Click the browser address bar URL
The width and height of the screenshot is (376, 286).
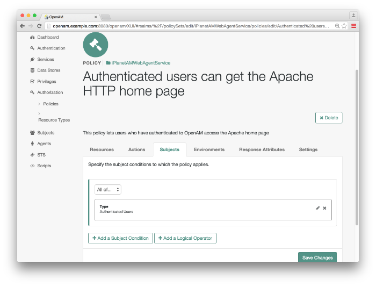[191, 26]
